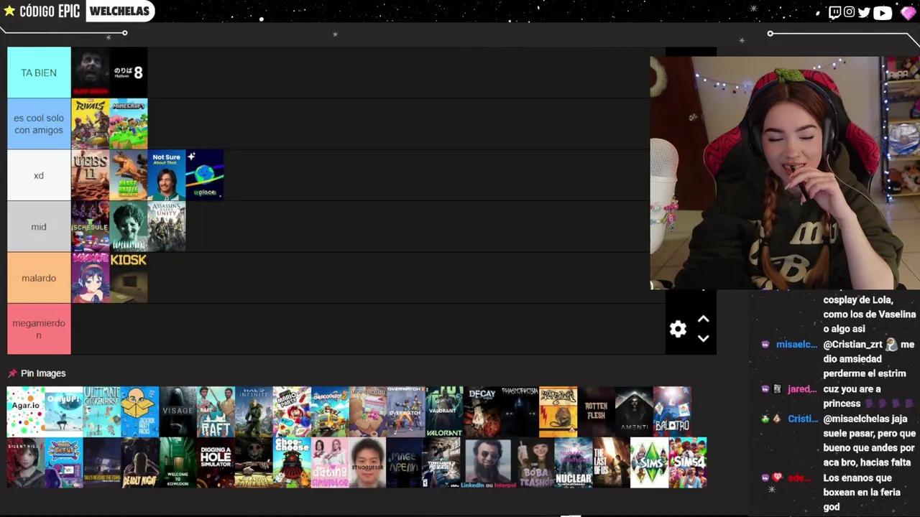Select the 'malardo' tier label
920x517 pixels.
click(x=39, y=278)
